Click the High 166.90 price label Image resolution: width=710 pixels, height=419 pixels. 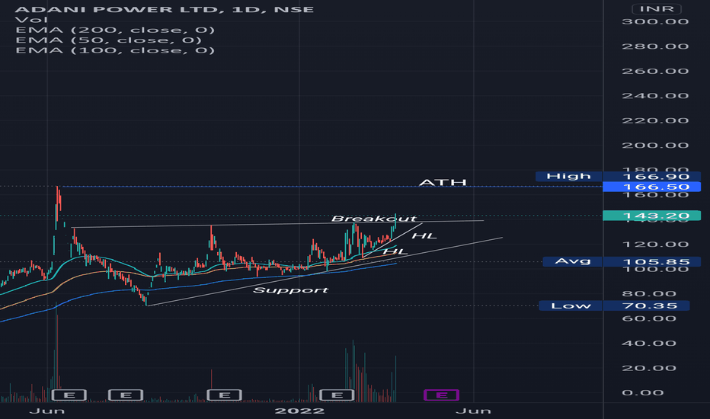pos(618,176)
